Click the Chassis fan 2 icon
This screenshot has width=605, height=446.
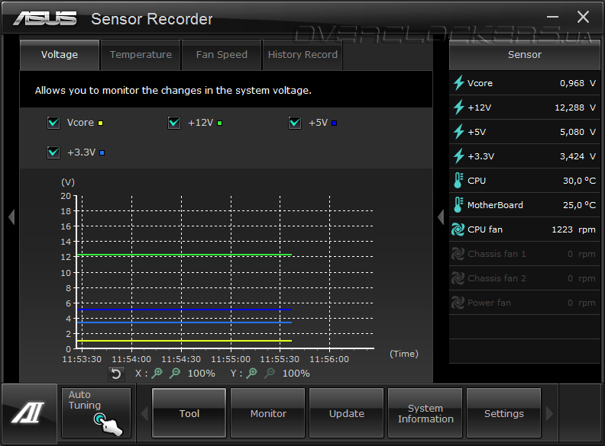click(458, 278)
